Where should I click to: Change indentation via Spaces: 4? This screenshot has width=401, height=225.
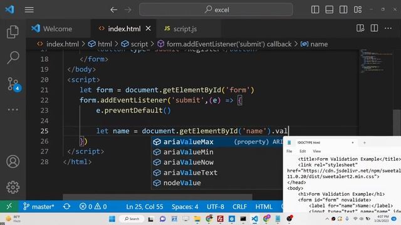(x=185, y=206)
